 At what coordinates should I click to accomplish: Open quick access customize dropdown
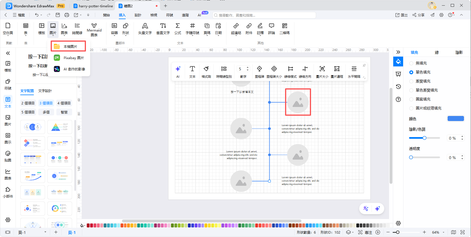tap(88, 15)
